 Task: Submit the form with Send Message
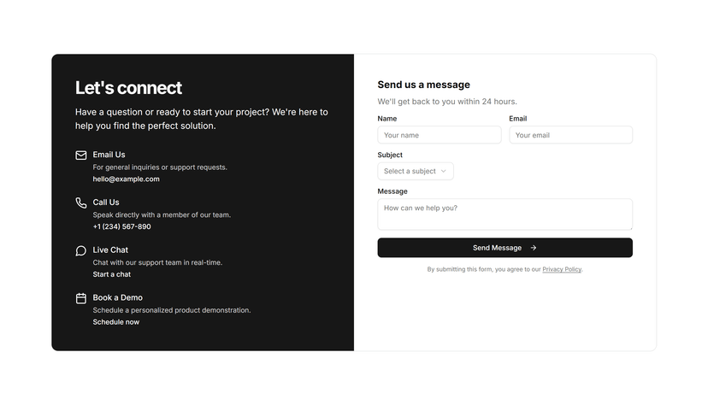pos(504,248)
